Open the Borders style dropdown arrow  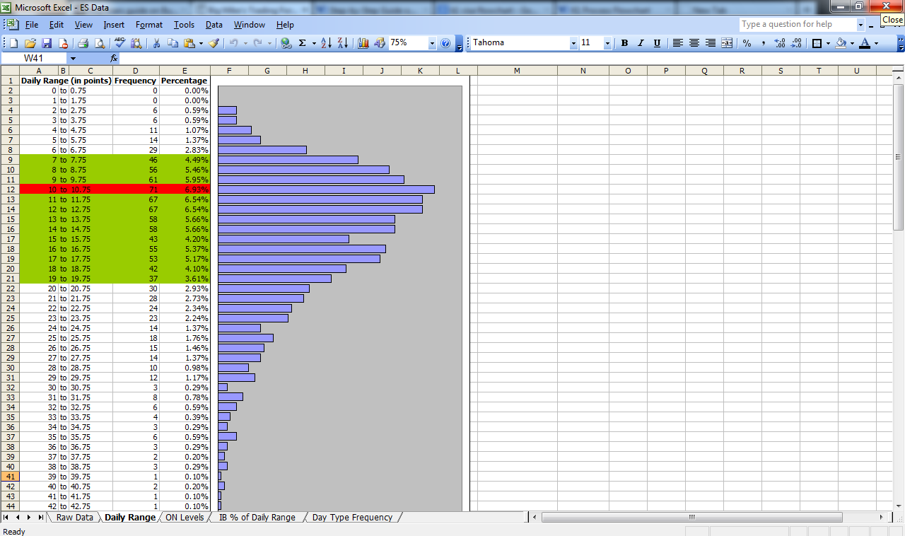[828, 43]
